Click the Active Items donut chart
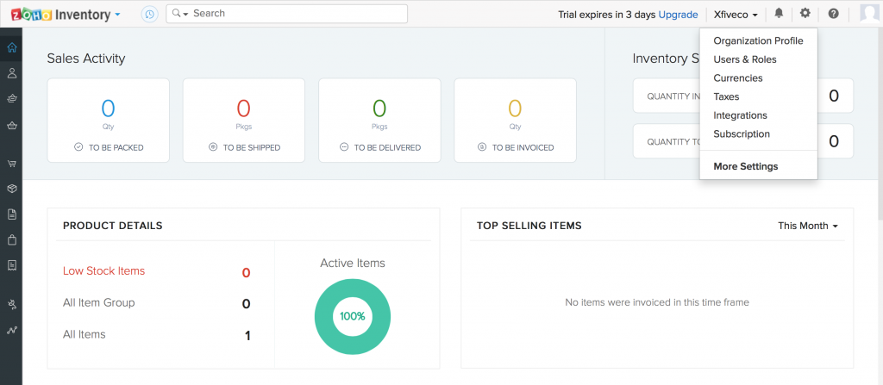 pos(353,316)
